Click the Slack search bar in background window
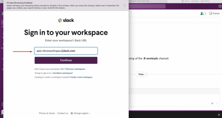 [x=147, y=6]
